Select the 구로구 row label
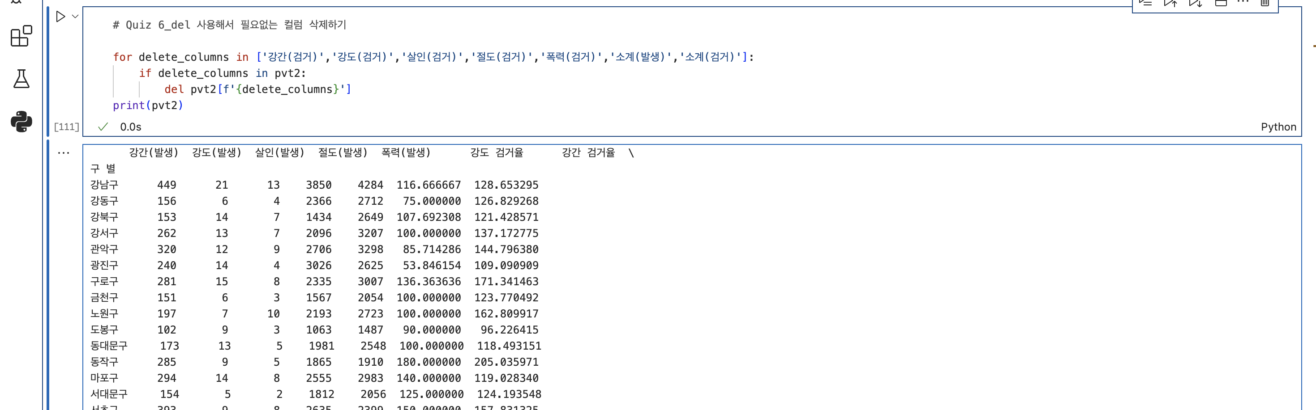This screenshot has height=410, width=1316. [104, 282]
